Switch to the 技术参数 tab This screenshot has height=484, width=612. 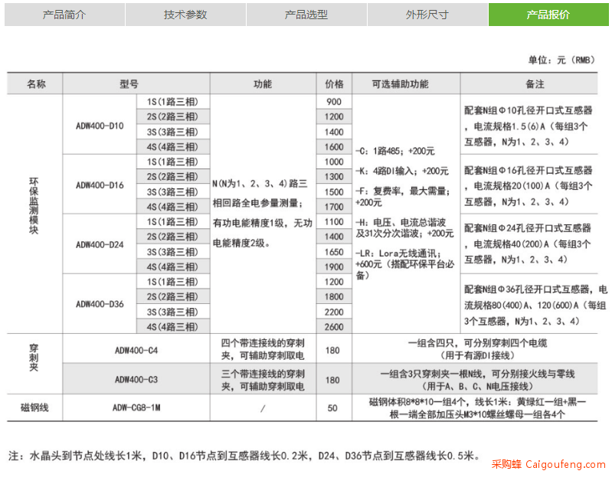pyautogui.click(x=185, y=15)
